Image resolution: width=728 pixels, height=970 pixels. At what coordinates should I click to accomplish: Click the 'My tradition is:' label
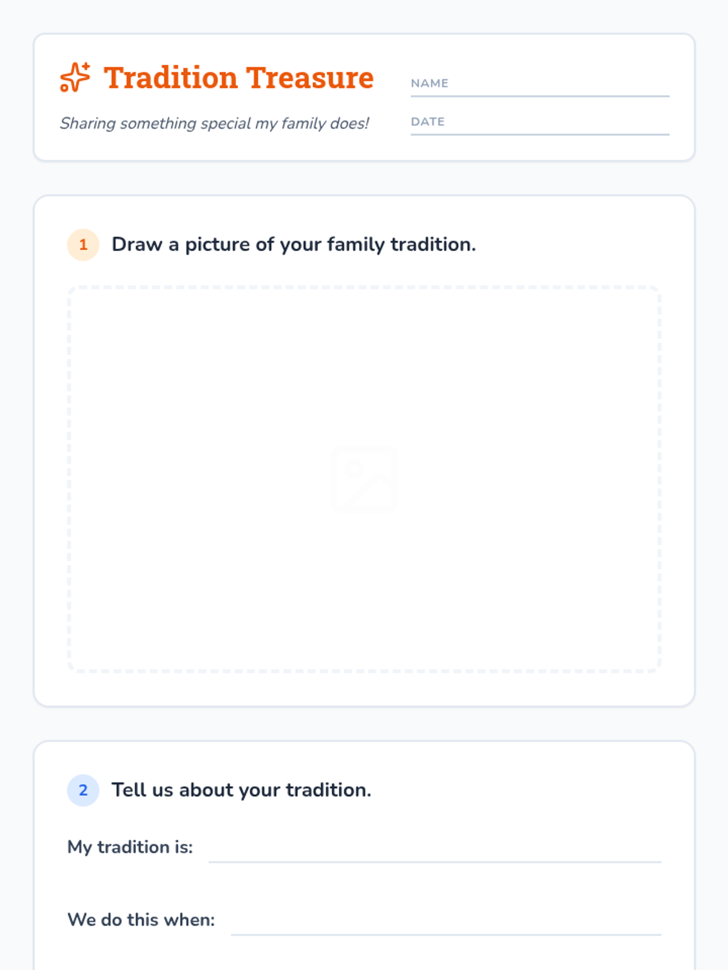(x=130, y=847)
